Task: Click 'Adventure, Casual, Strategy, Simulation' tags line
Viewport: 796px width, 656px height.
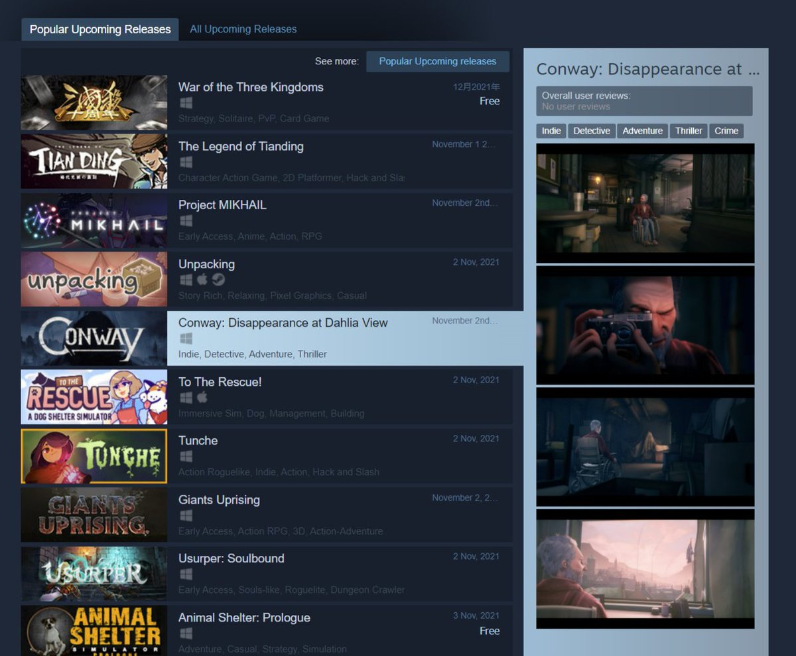Action: click(x=263, y=649)
